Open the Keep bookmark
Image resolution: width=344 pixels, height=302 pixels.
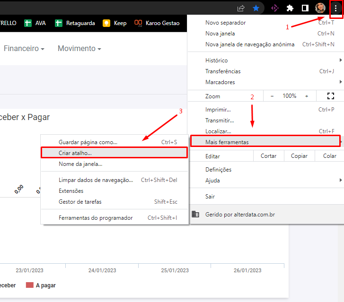point(115,23)
